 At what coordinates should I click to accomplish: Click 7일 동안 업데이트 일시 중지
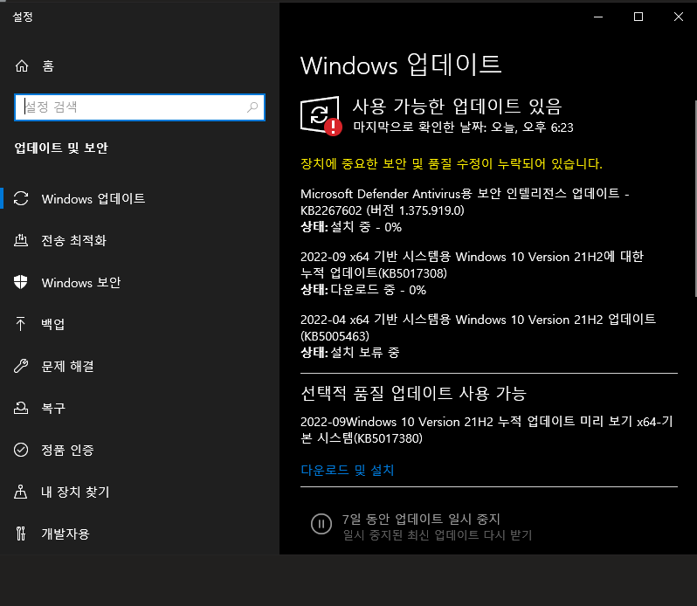pyautogui.click(x=421, y=519)
